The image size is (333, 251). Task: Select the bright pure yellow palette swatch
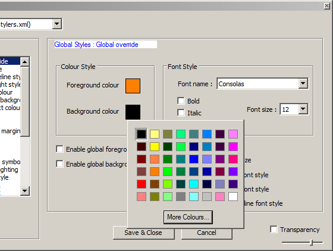click(x=155, y=146)
